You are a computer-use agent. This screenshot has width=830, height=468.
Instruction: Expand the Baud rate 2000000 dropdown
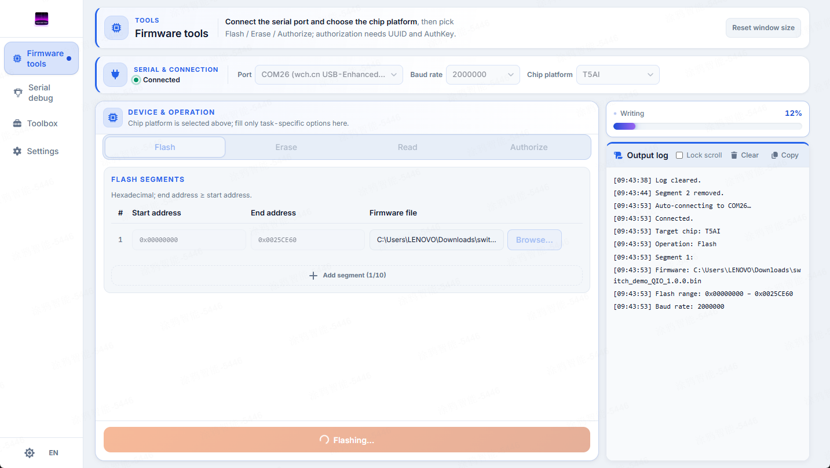click(x=483, y=75)
